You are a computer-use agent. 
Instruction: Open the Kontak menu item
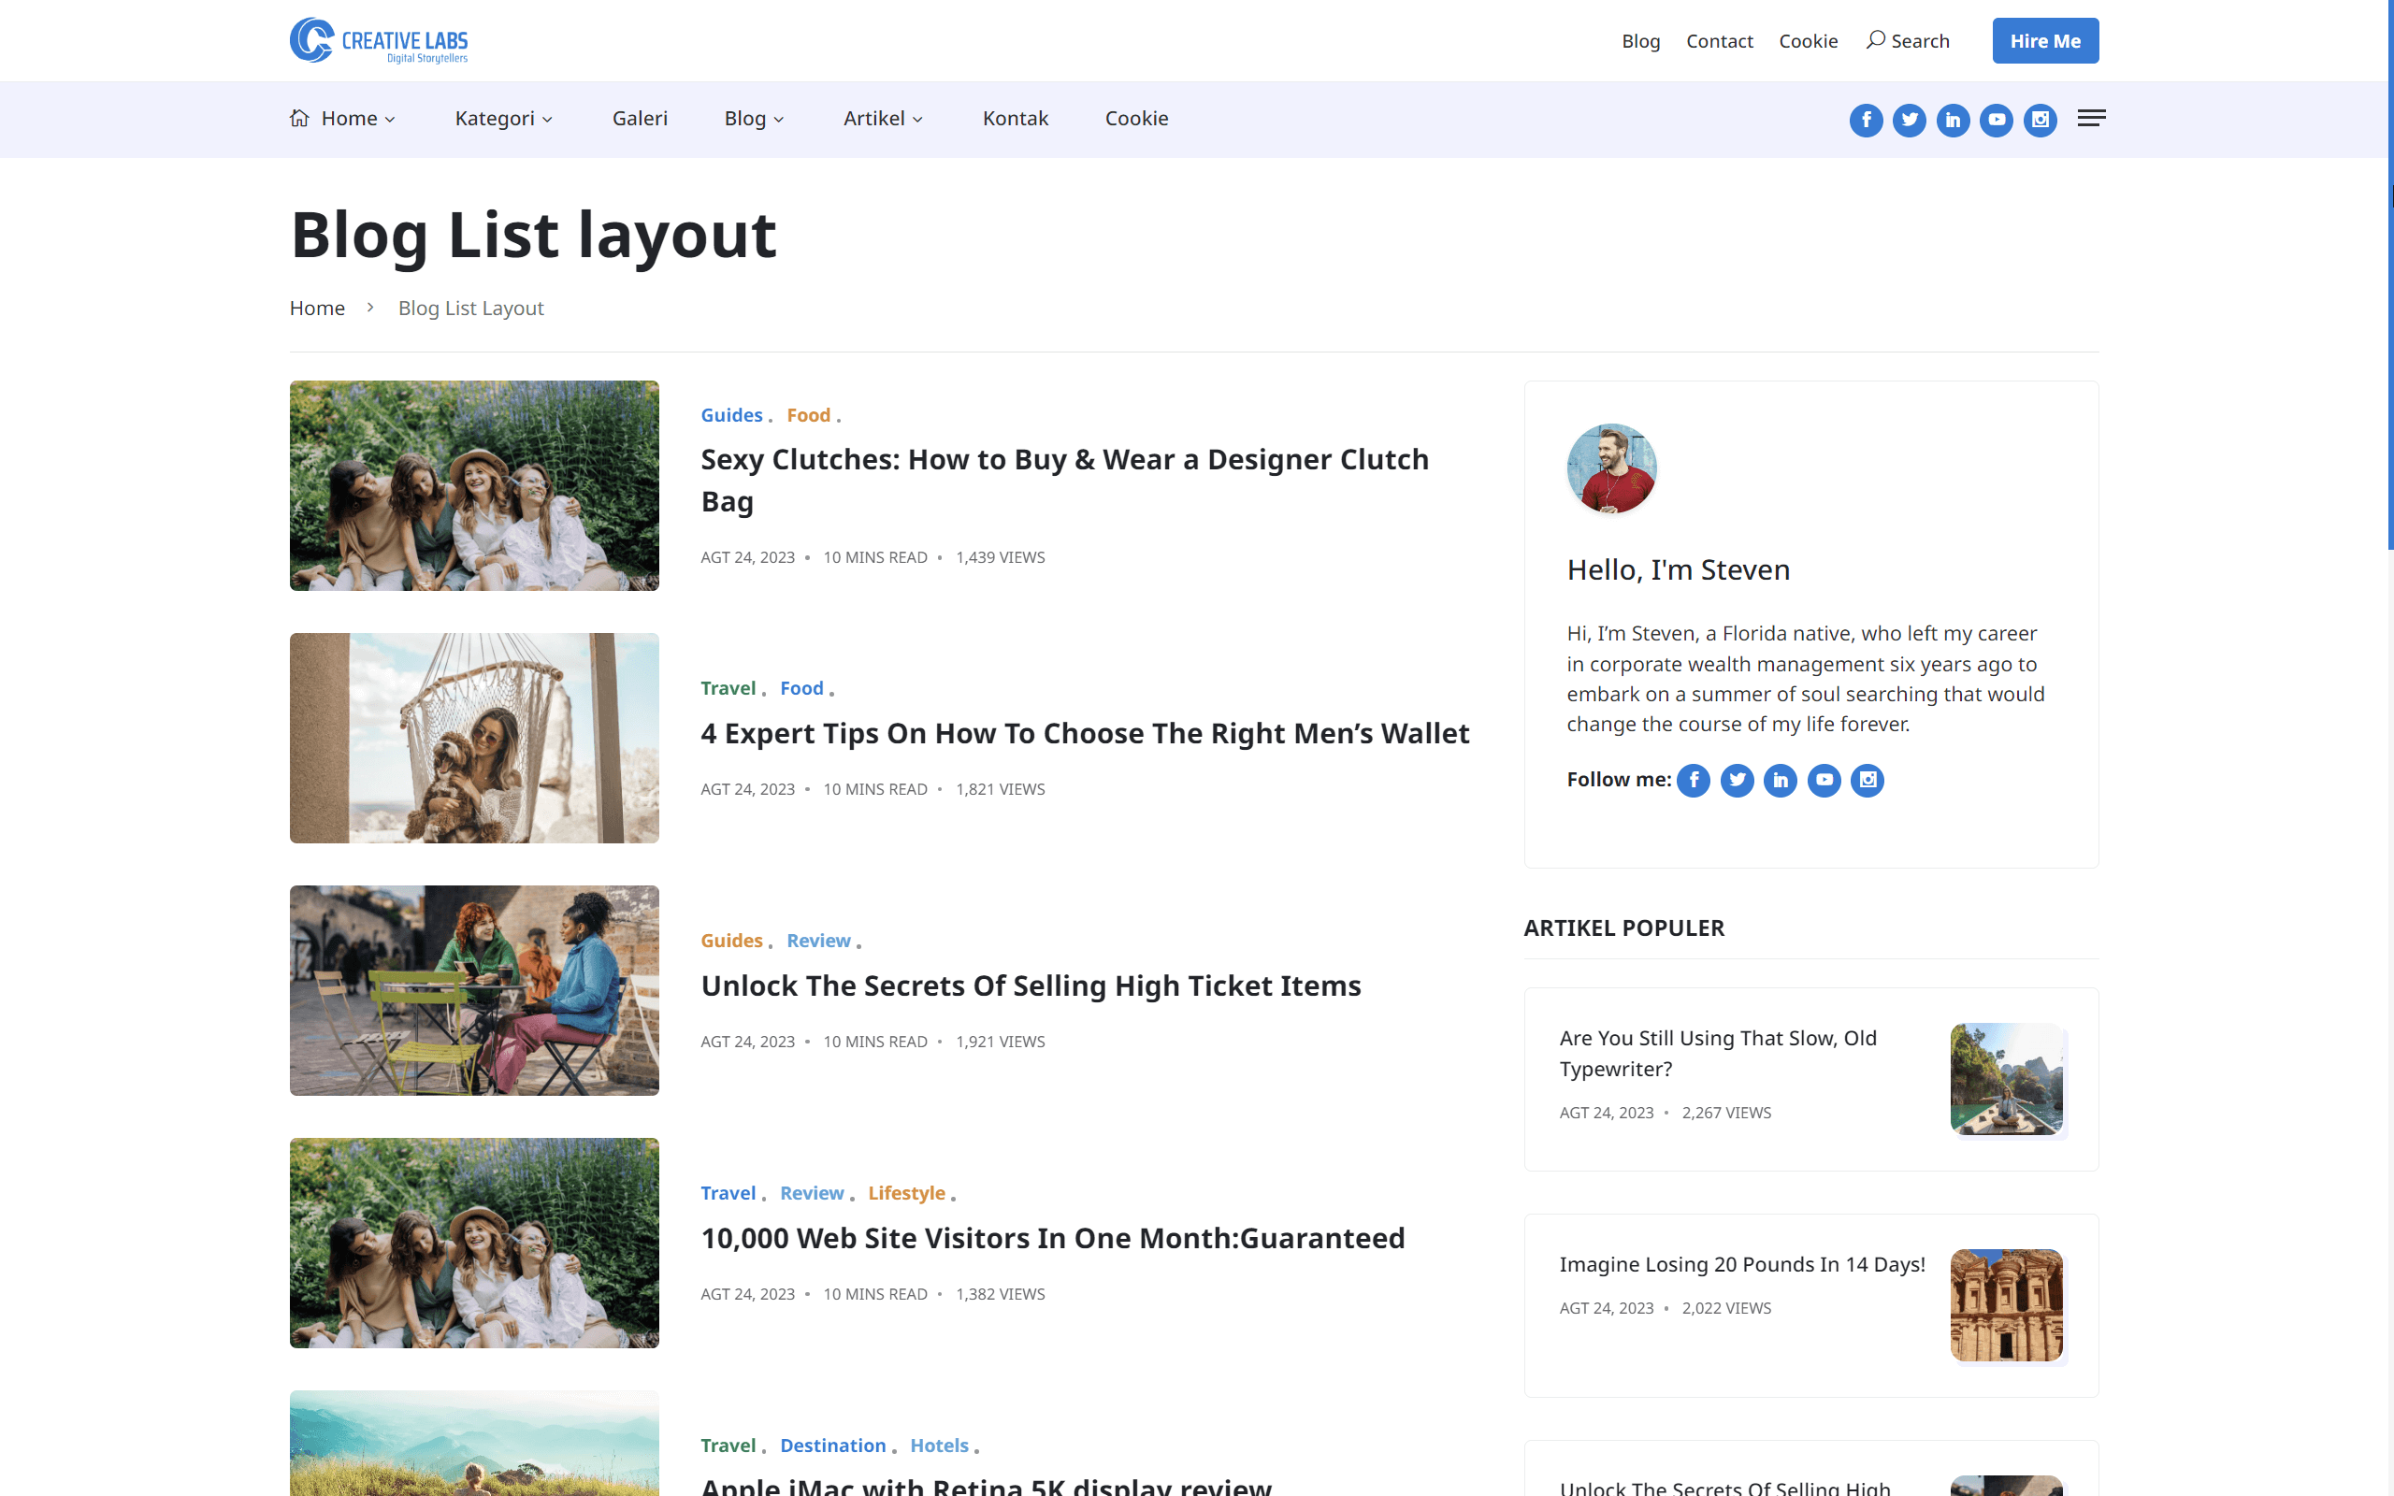click(x=1015, y=119)
